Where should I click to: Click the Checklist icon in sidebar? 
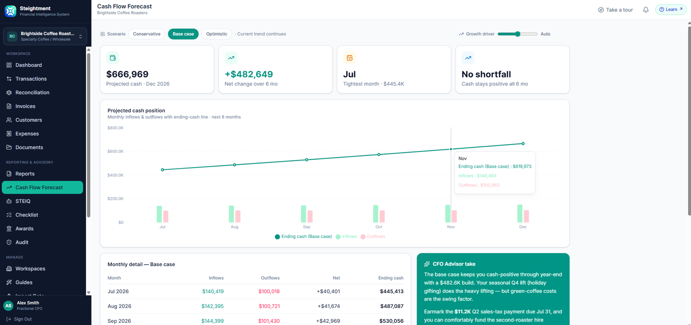9,215
